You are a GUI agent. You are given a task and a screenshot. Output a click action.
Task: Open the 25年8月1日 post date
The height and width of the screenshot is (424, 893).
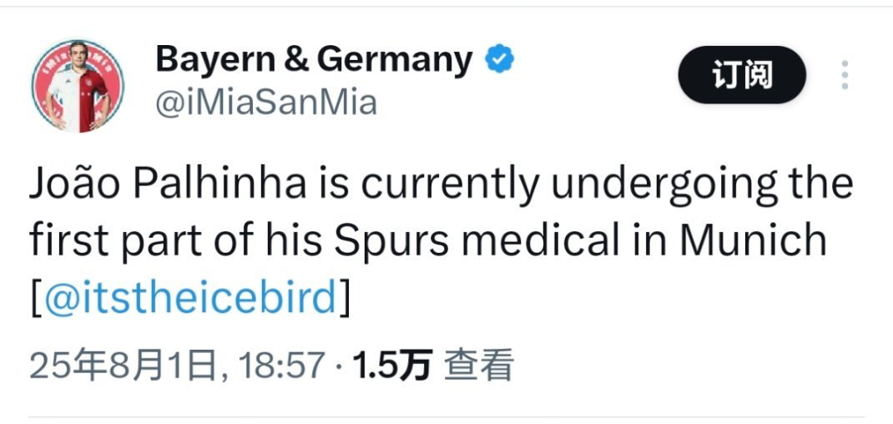(123, 366)
